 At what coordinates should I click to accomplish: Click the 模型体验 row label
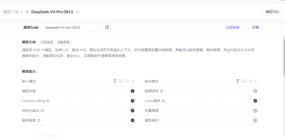point(29,91)
